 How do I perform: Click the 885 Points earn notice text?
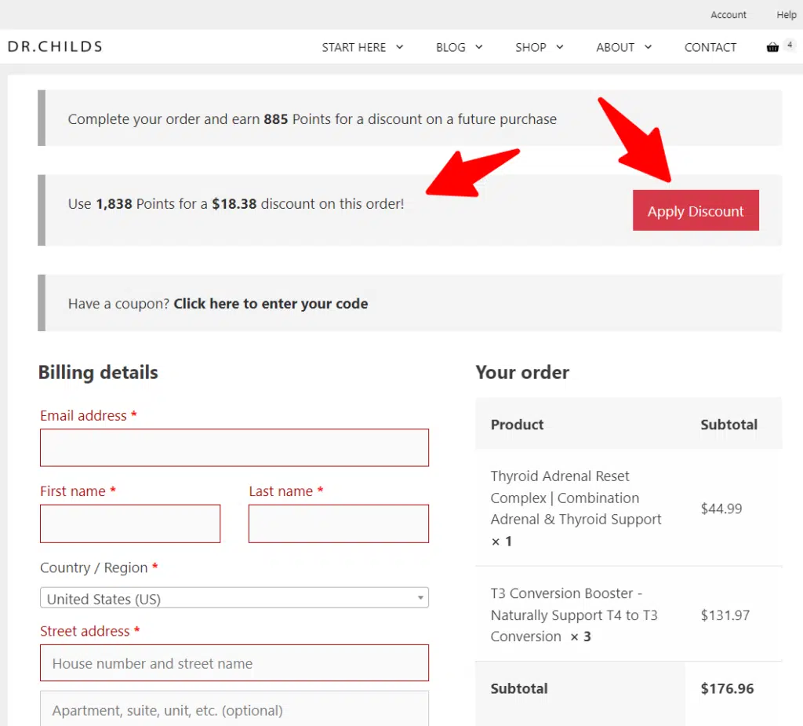click(312, 119)
